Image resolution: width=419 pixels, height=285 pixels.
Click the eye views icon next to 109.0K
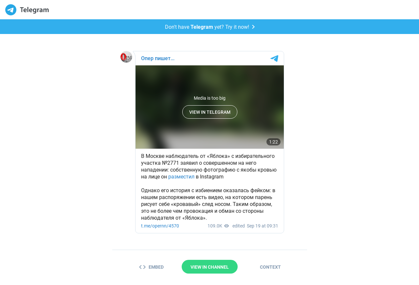(227, 226)
